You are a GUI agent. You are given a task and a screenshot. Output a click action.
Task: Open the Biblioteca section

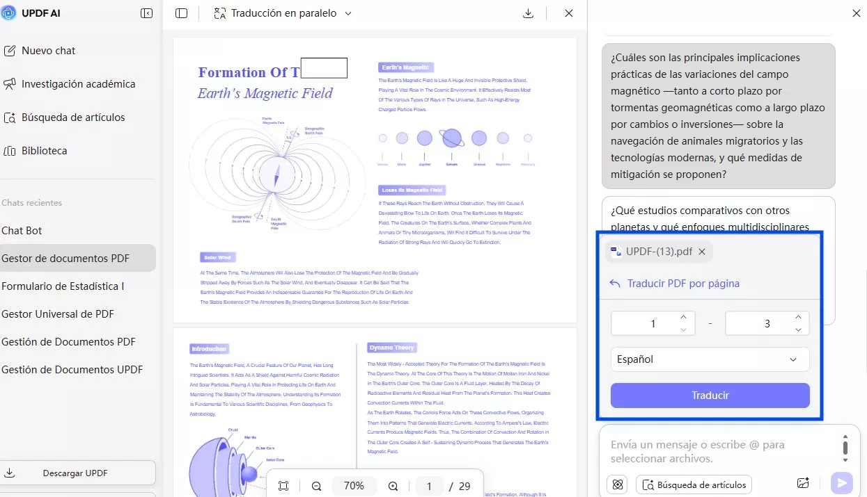tap(36, 151)
